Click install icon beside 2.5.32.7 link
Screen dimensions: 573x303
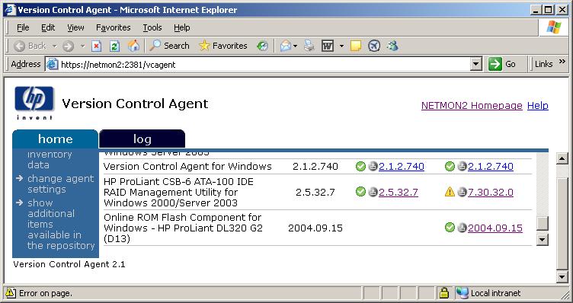point(373,192)
